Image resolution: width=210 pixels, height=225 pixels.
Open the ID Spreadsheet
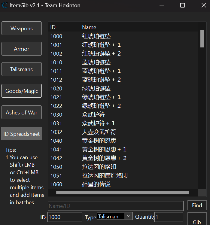coord(22,134)
